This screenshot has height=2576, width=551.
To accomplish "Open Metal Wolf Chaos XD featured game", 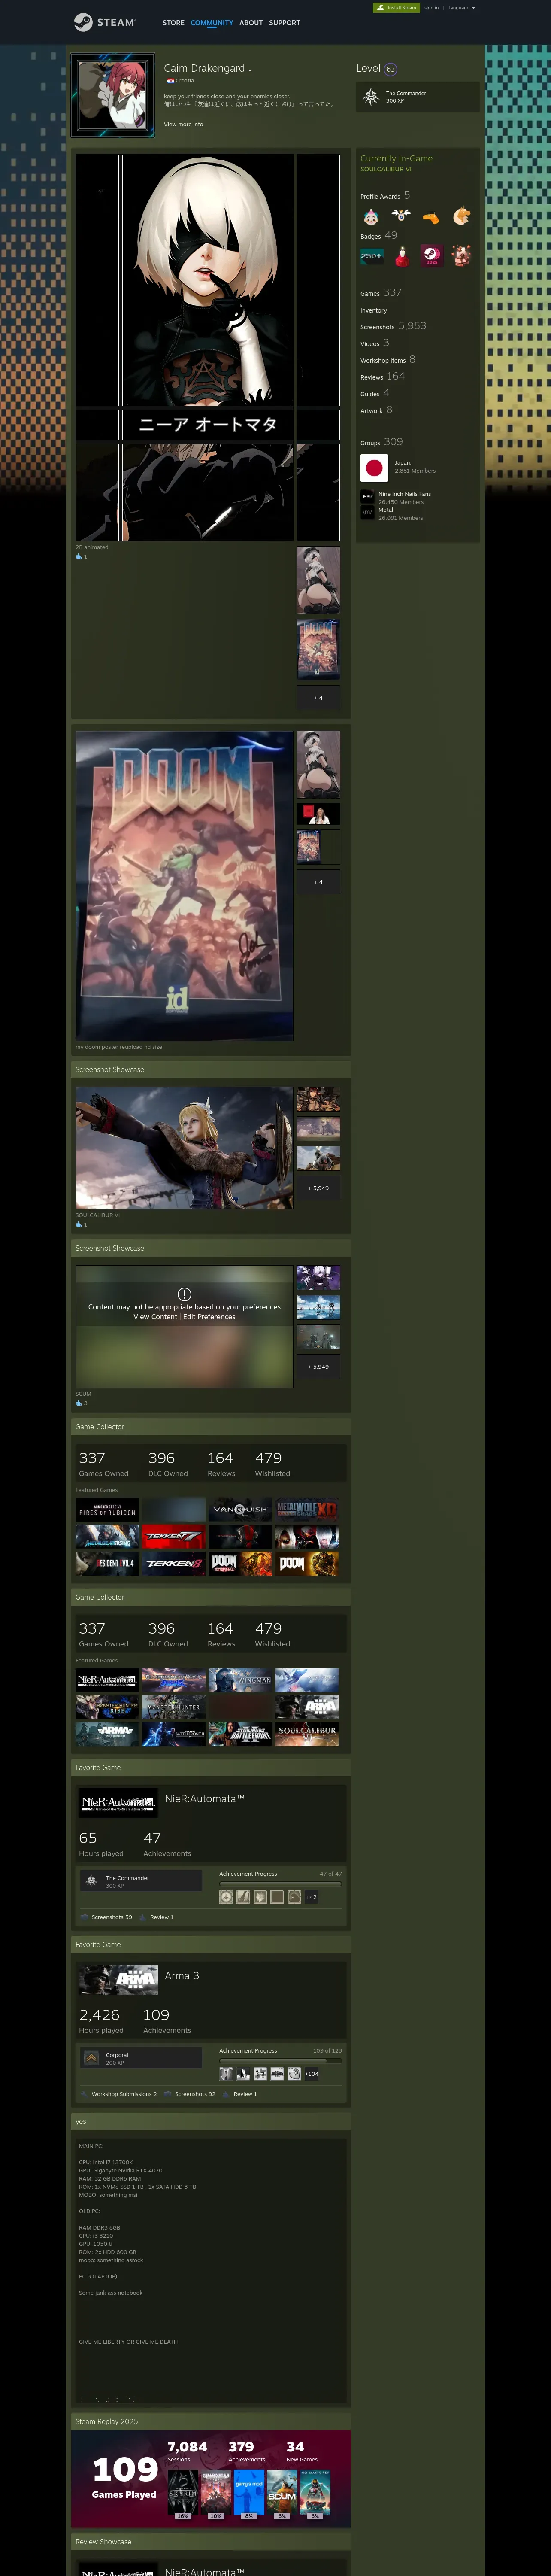I will point(307,1509).
